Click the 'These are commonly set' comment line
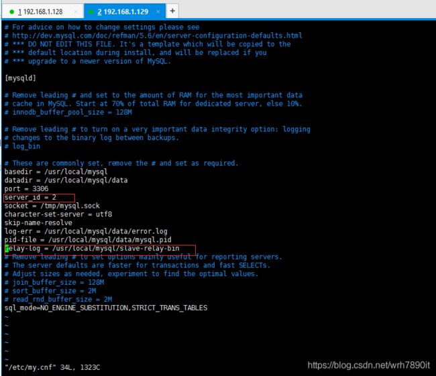 coord(121,163)
